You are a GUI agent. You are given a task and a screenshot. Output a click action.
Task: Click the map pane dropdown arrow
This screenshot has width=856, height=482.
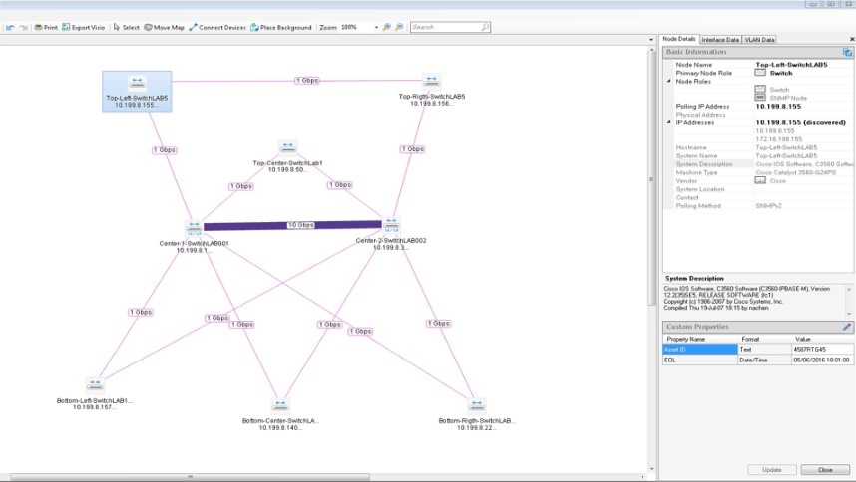[651, 40]
